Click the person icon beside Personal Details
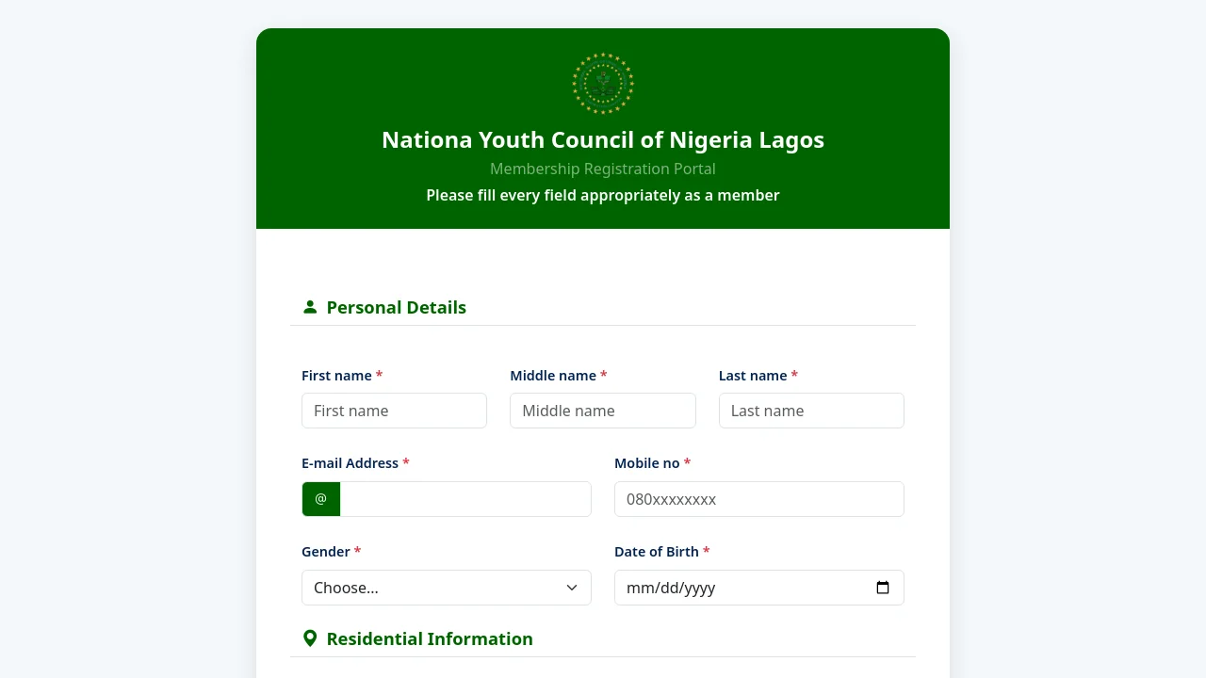The image size is (1206, 678). click(x=310, y=307)
